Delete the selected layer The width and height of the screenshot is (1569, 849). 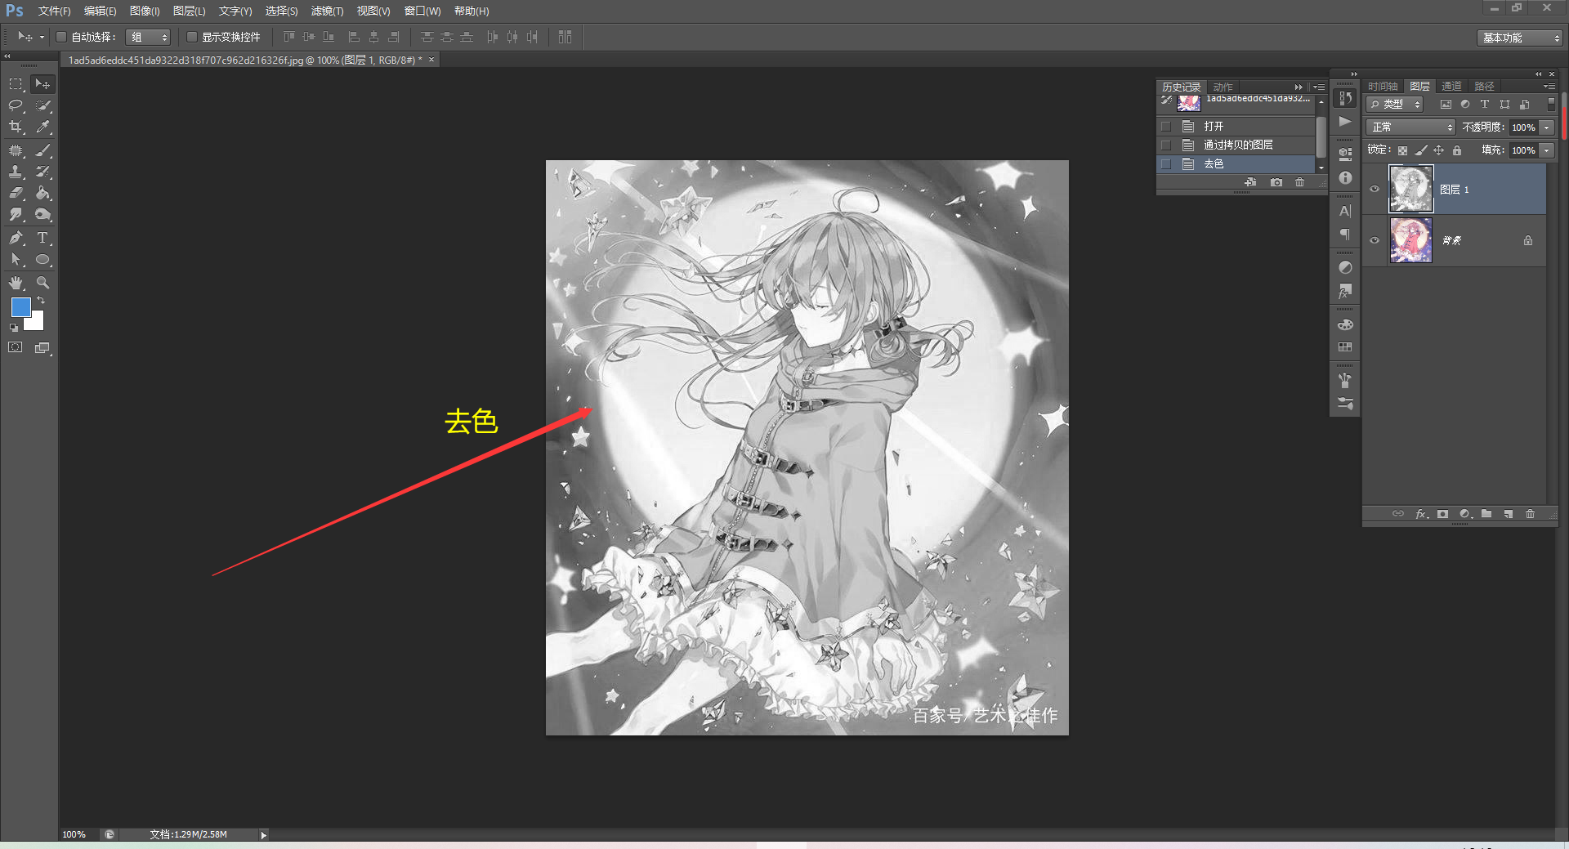1531,514
